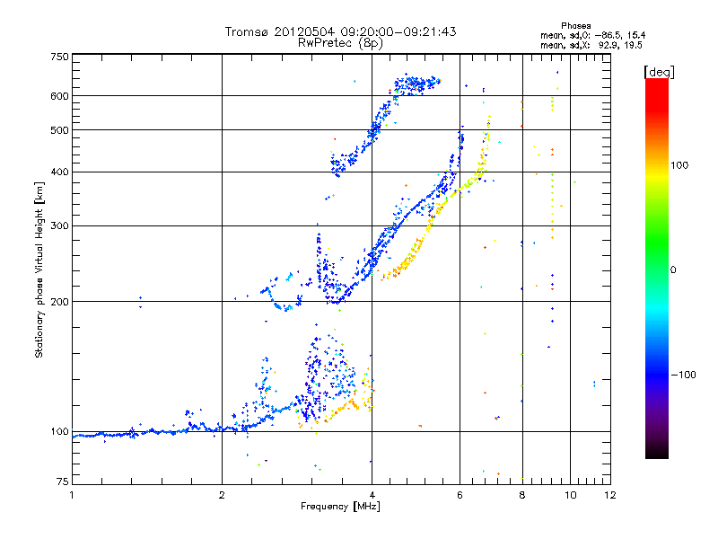The height and width of the screenshot is (539, 718).
Task: Click the y-axis tick label '750'
Action: pyautogui.click(x=59, y=57)
